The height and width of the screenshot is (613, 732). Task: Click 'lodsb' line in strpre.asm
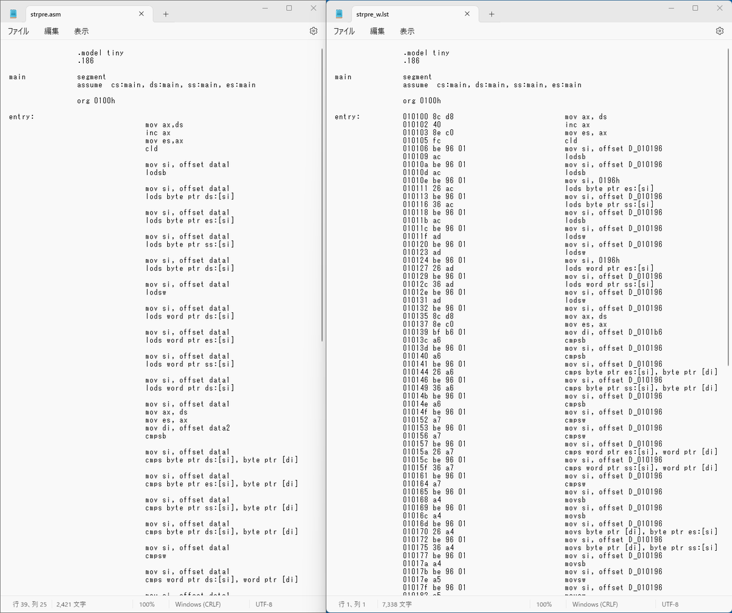pos(156,173)
